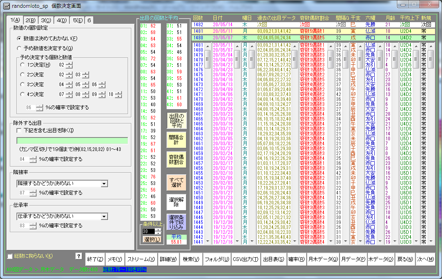The image size is (442, 279).
Task: Click 終了(Z) button
Action: click(x=95, y=259)
